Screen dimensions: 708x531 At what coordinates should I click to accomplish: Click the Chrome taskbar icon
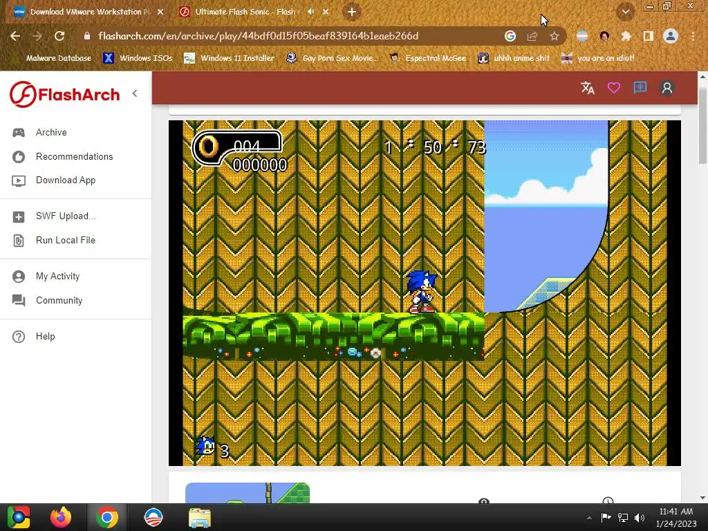107,517
